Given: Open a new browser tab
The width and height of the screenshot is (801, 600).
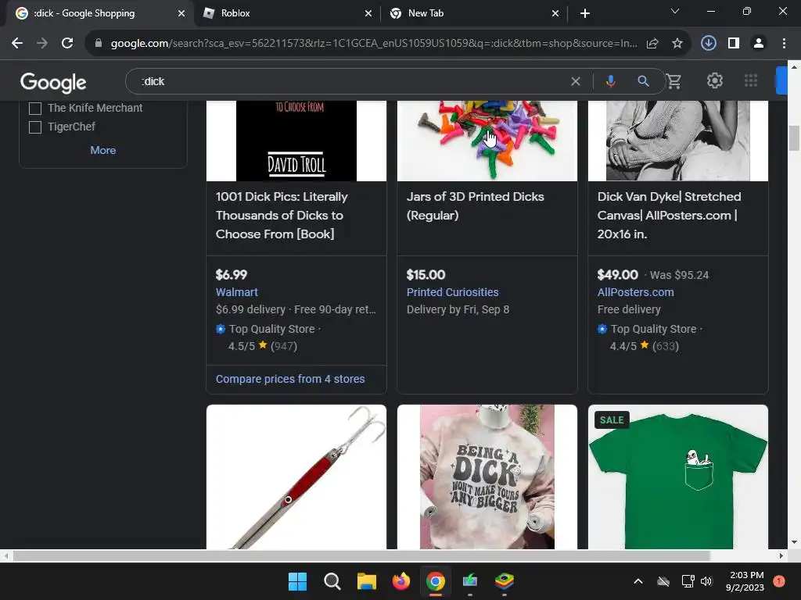Looking at the screenshot, I should coord(585,13).
